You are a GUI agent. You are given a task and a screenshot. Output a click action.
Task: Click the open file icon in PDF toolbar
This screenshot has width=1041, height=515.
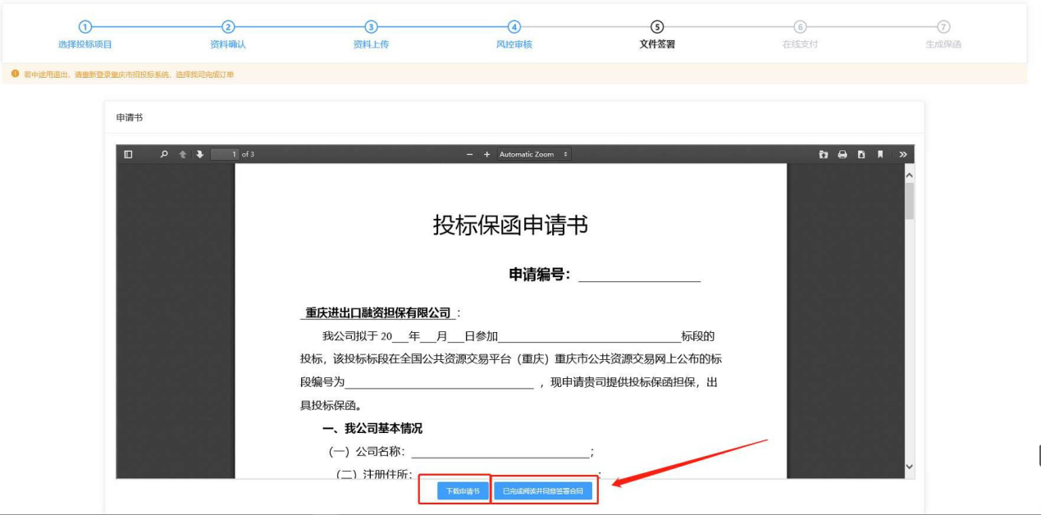coord(824,154)
